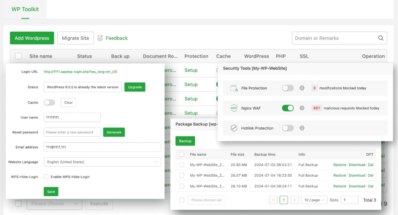Click the Backup button

[185, 141]
